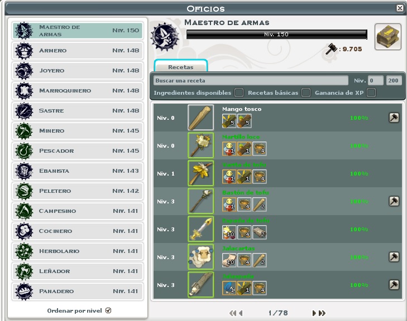This screenshot has width=407, height=321.
Task: Click the craft hammer icon for Jalacartas
Action: [x=394, y=257]
